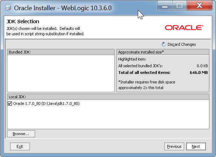216x157 pixels.
Task: Uncheck the Oracle 1.7.0_80 local JDK checkbox
Action: click(10, 103)
